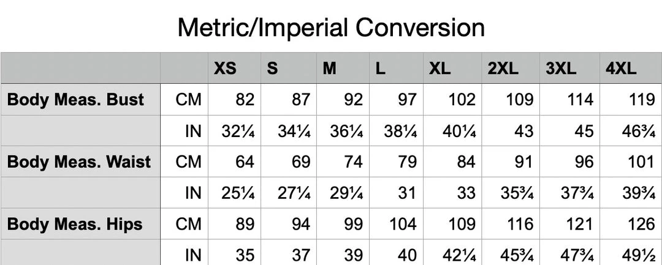The image size is (662, 265).
Task: Click the S waist value 69
Action: (300, 162)
